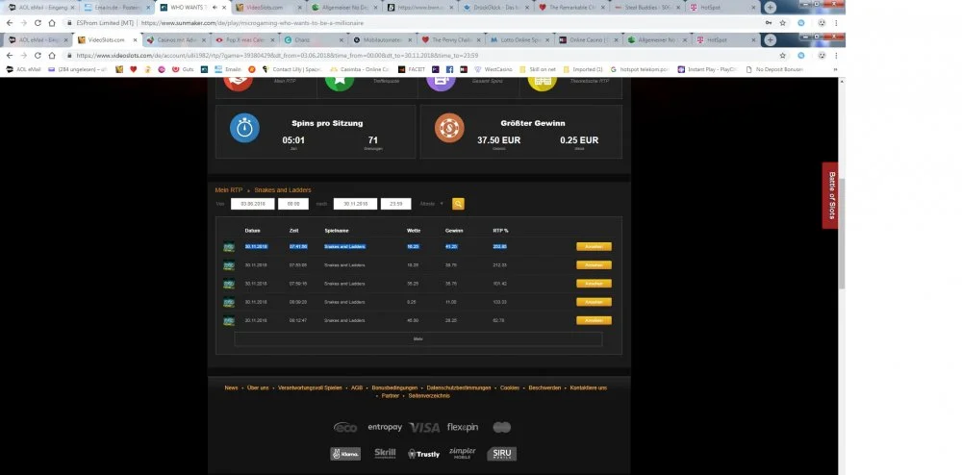Go back in the videoslots.com window

(x=10, y=55)
